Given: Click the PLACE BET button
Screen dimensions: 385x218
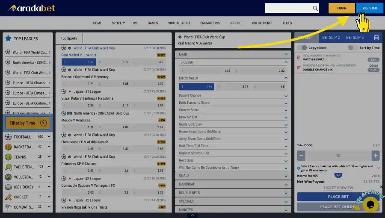Looking at the screenshot, I should [338, 197].
